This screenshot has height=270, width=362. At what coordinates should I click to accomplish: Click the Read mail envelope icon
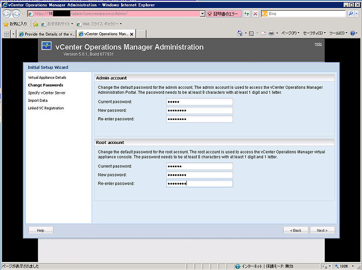point(263,34)
